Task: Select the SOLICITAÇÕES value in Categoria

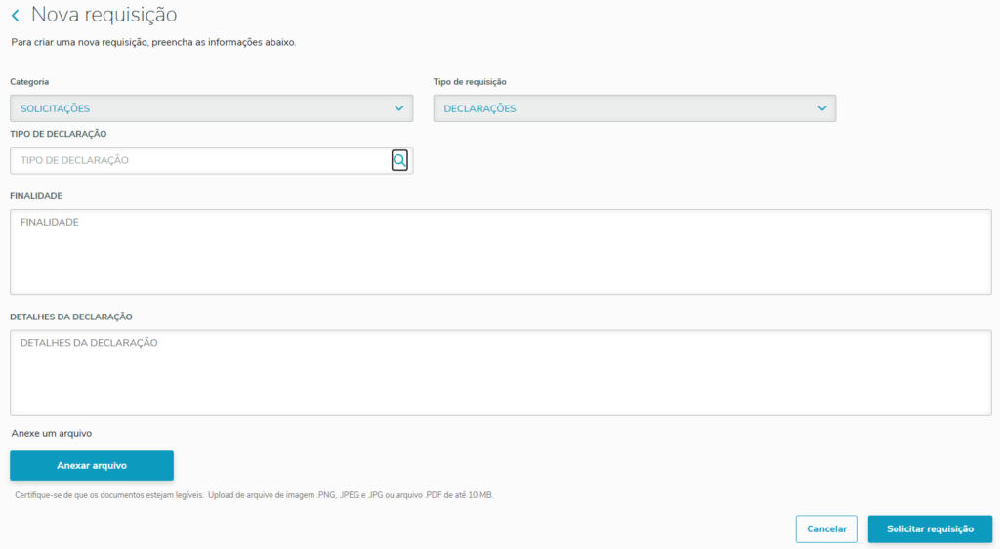Action: (56, 108)
